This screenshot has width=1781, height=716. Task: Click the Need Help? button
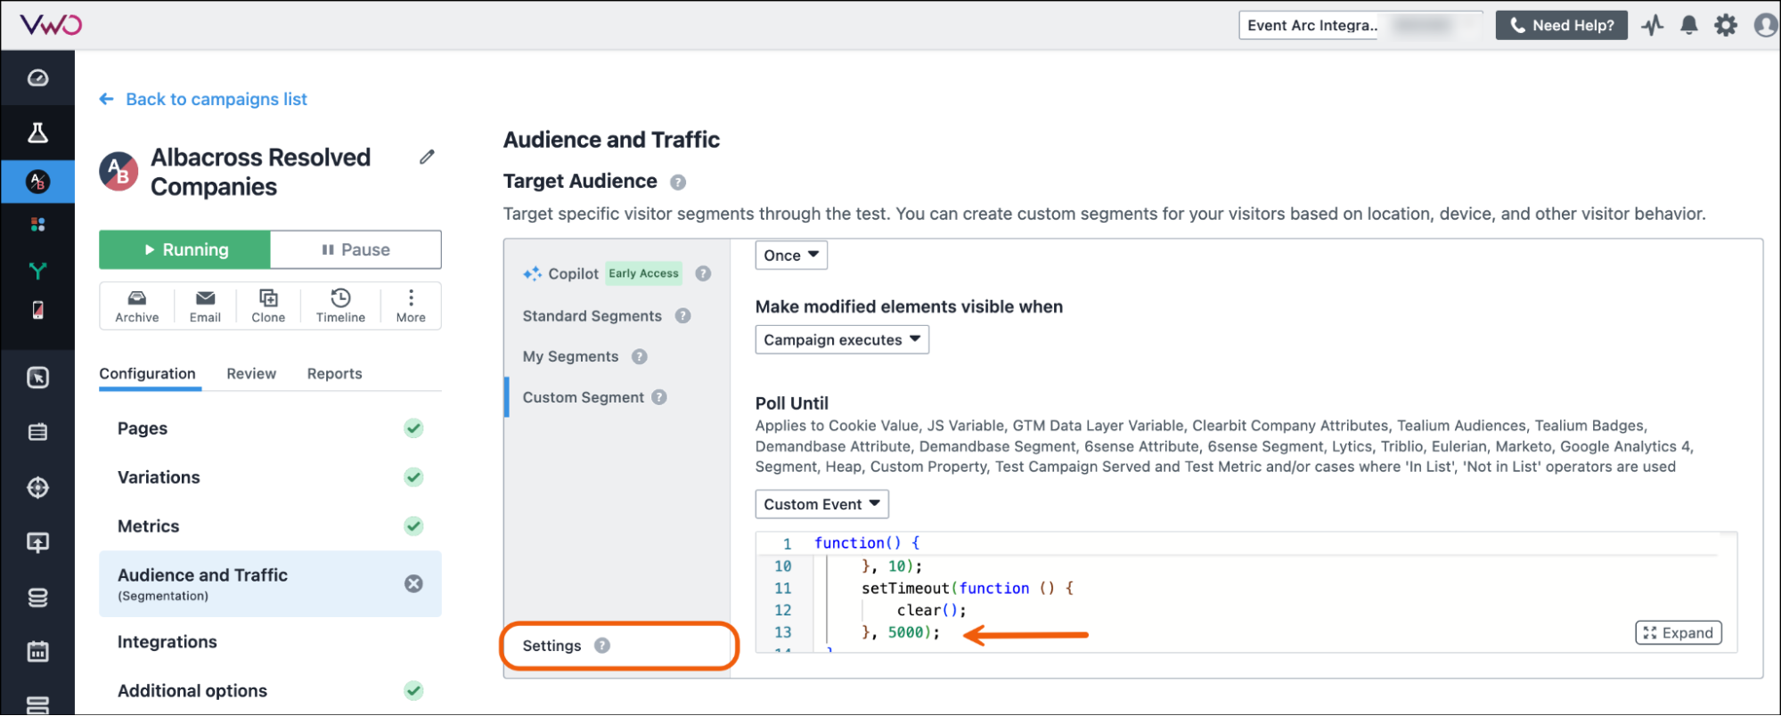pos(1561,25)
